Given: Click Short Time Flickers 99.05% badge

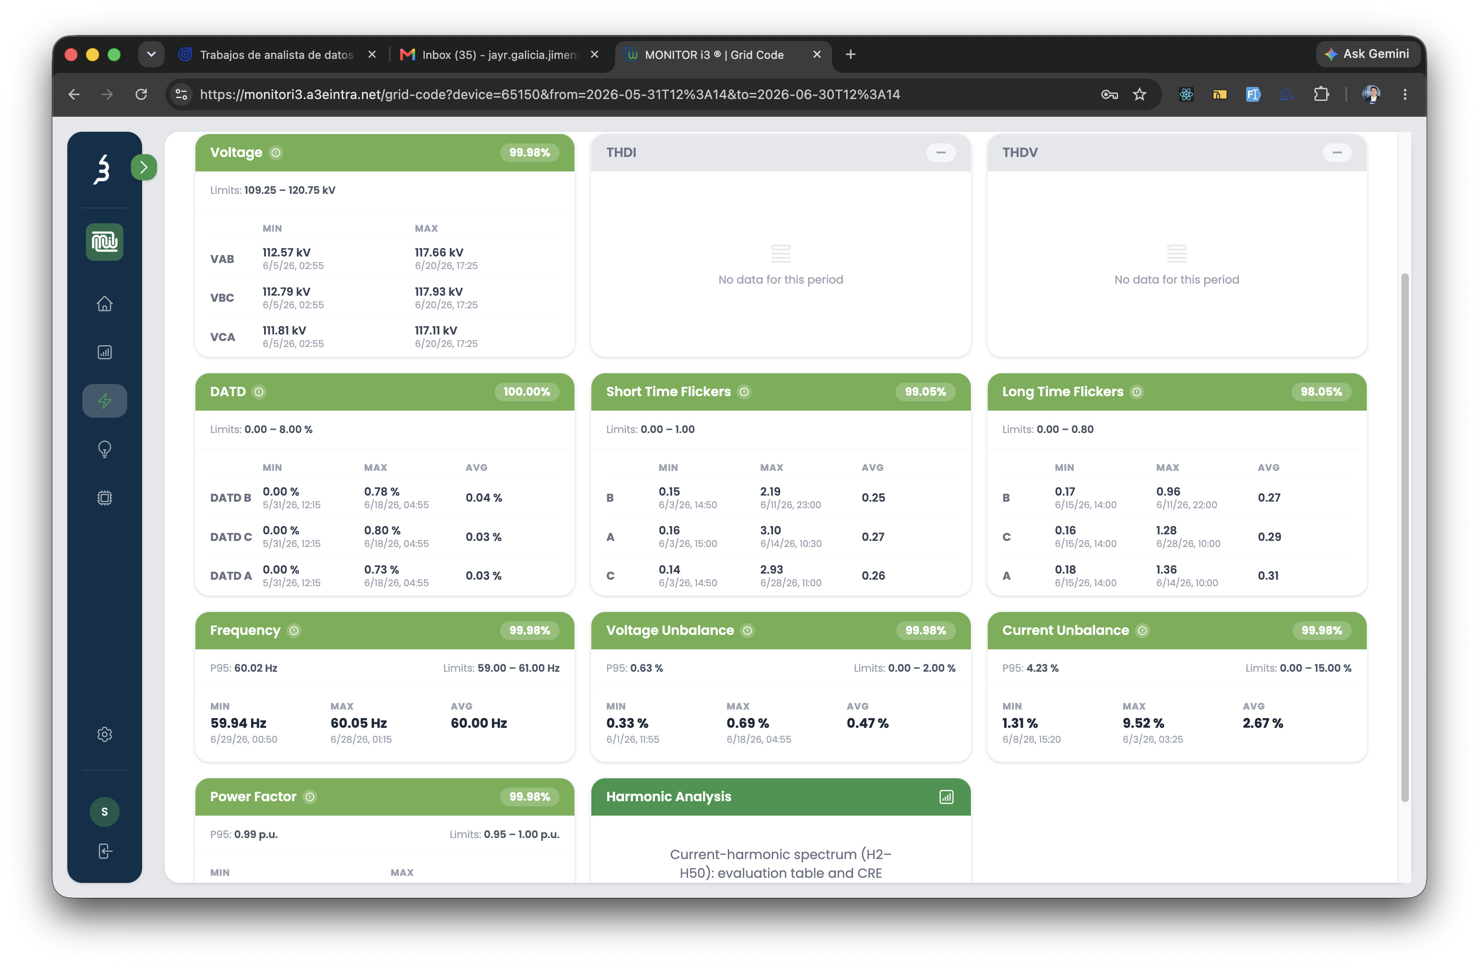Looking at the screenshot, I should tap(925, 392).
